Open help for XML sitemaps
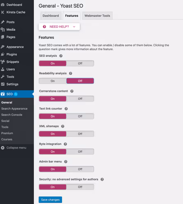Image resolution: width=183 pixels, height=204 pixels. pyautogui.click(x=63, y=126)
